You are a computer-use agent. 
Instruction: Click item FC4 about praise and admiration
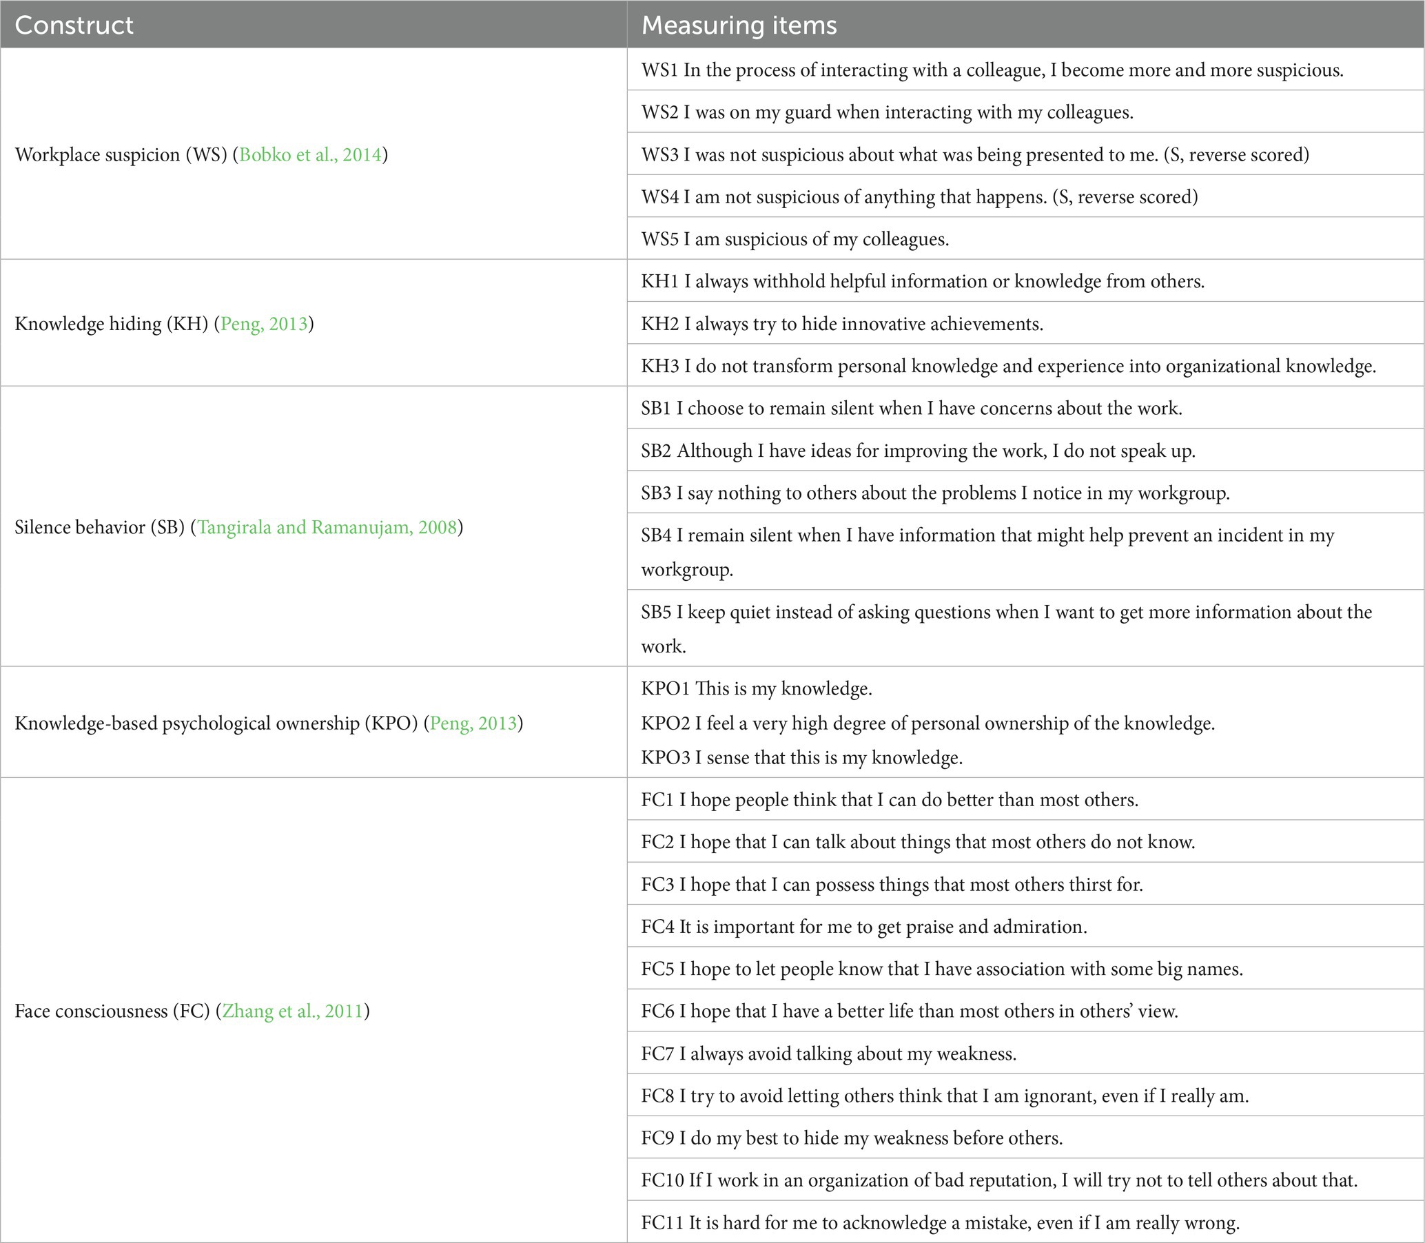(864, 927)
